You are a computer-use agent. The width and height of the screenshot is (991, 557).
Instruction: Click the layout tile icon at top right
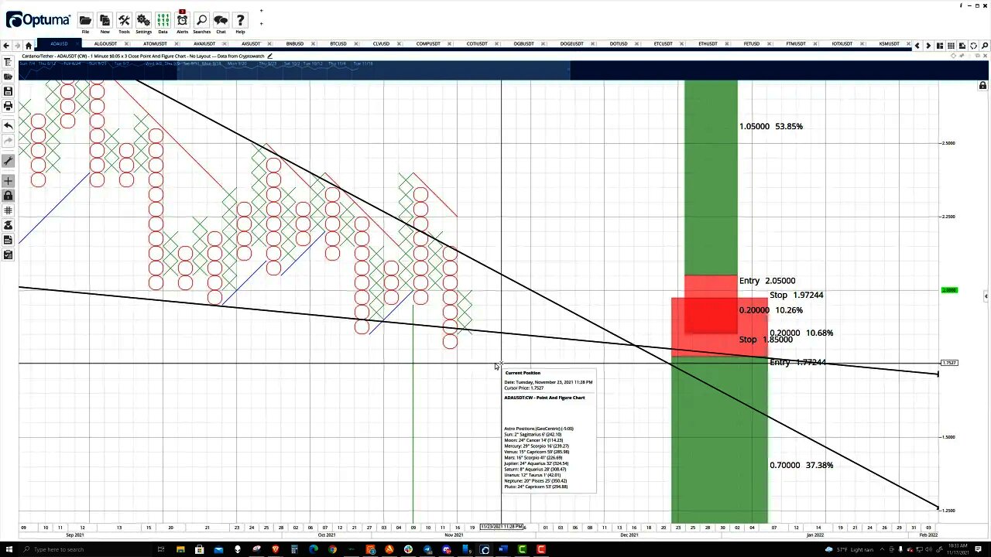click(x=940, y=46)
